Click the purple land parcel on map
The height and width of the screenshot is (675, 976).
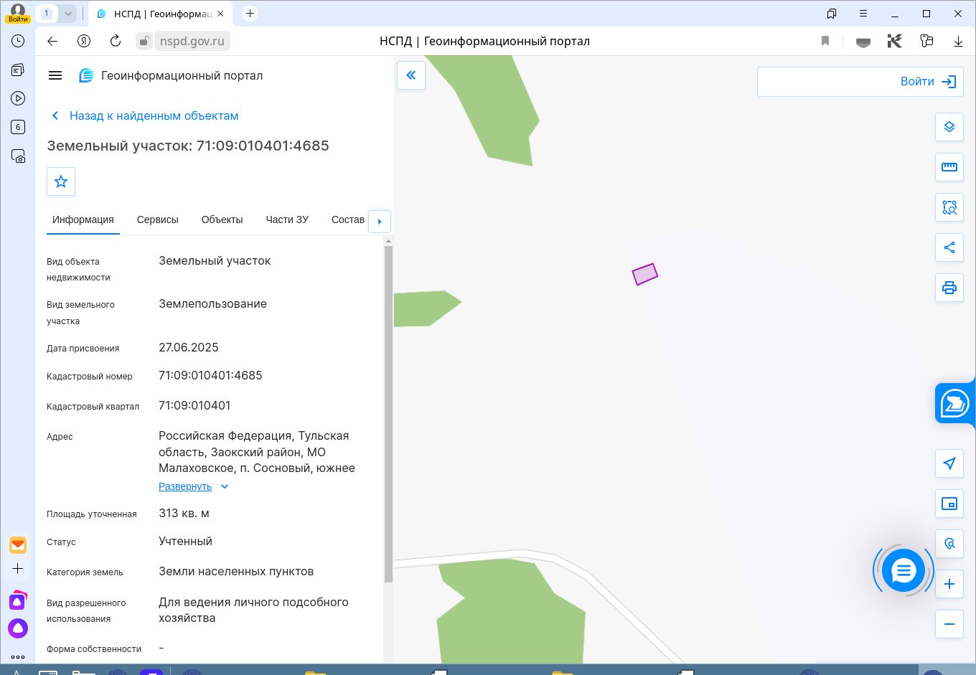(644, 274)
